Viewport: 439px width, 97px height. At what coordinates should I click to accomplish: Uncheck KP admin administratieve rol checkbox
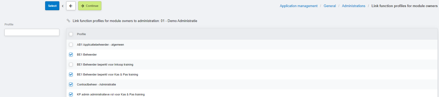point(71,94)
